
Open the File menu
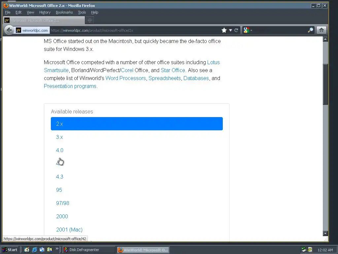point(8,12)
